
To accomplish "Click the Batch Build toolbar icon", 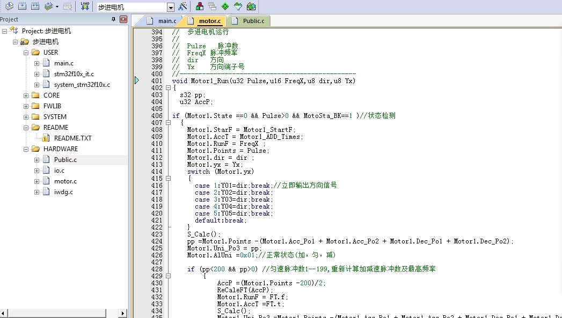I will (48, 6).
